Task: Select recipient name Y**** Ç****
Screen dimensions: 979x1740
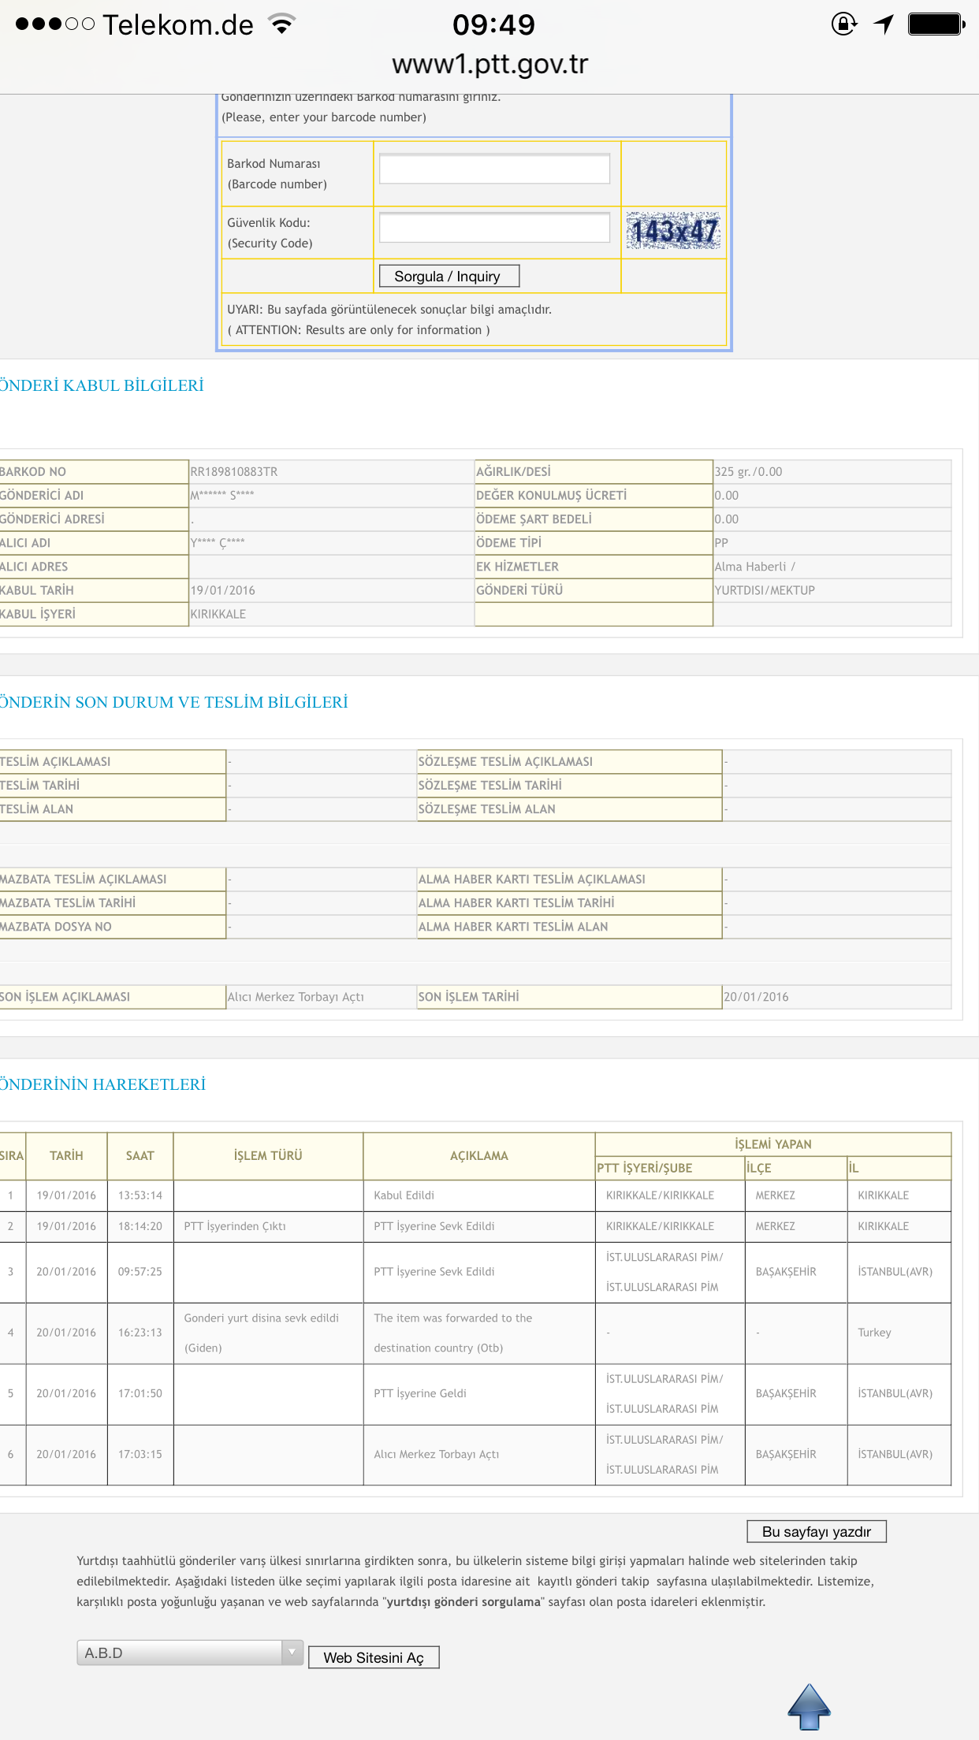Action: click(x=218, y=543)
